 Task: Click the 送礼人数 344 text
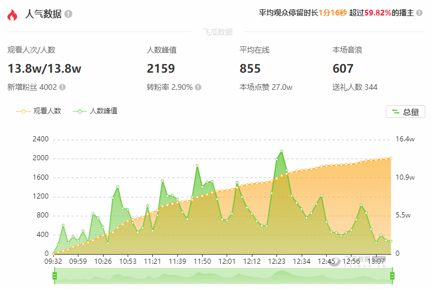pos(354,88)
